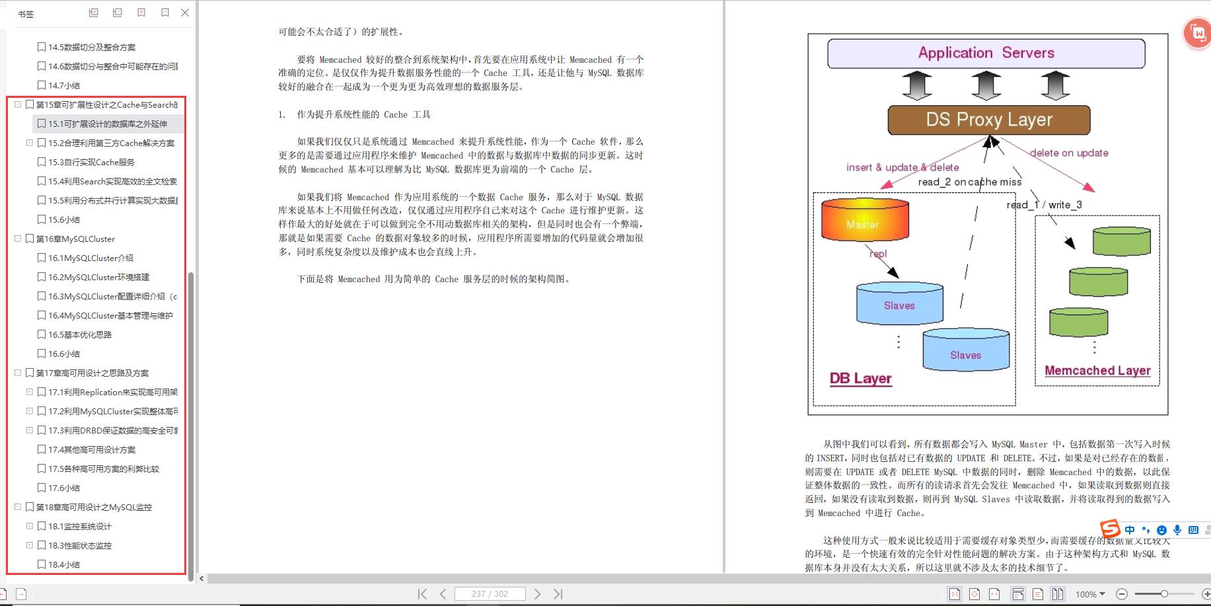Click the zoom slider handle
The height and width of the screenshot is (606, 1211).
click(x=1164, y=594)
